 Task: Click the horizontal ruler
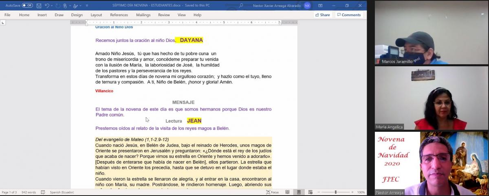(184, 22)
